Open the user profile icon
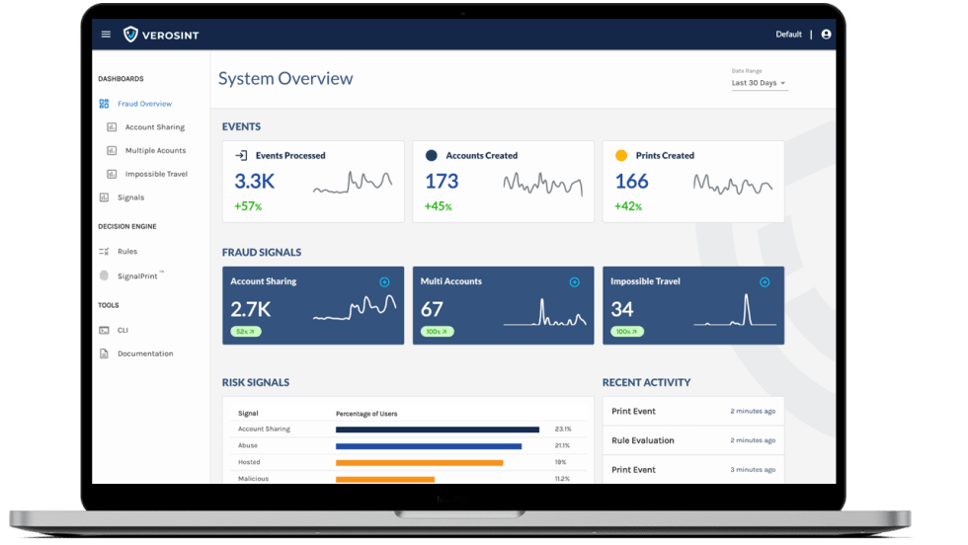The image size is (968, 545). coord(826,35)
